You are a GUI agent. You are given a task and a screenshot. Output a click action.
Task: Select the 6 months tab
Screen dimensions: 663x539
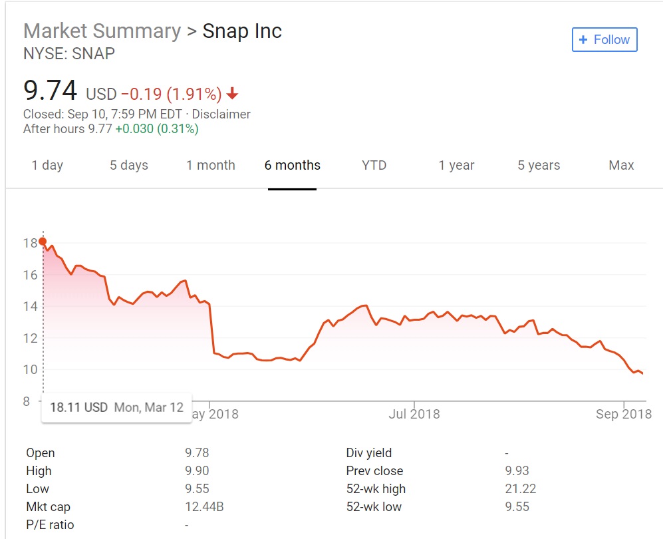click(293, 166)
